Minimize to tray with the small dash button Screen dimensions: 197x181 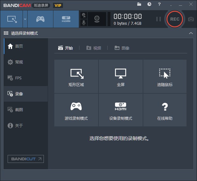(171, 5)
